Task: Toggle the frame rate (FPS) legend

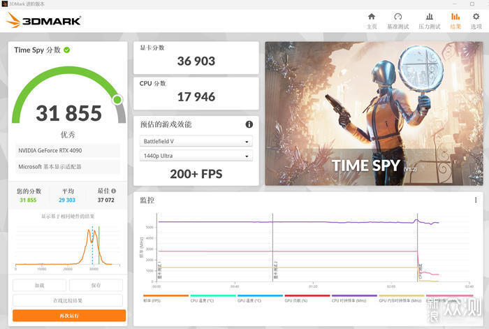Action: (x=166, y=298)
